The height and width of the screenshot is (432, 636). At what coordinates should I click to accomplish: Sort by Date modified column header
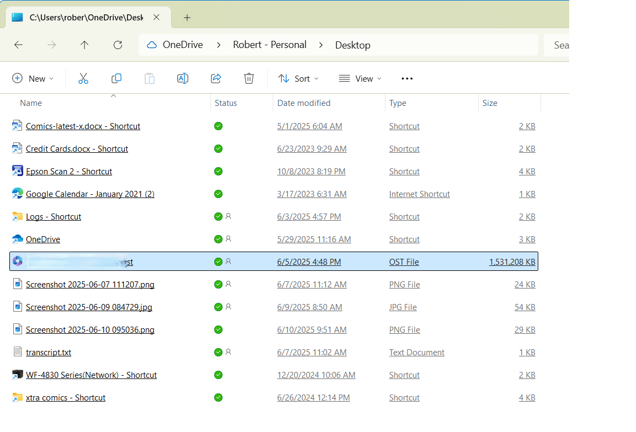click(x=304, y=103)
